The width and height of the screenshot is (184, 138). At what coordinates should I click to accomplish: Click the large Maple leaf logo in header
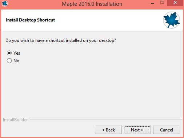[171, 20]
